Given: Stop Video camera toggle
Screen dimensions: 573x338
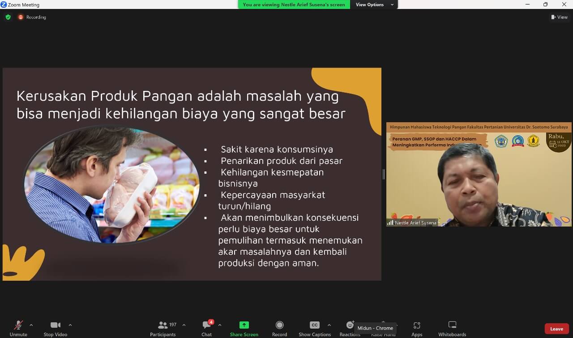Looking at the screenshot, I should click(55, 328).
